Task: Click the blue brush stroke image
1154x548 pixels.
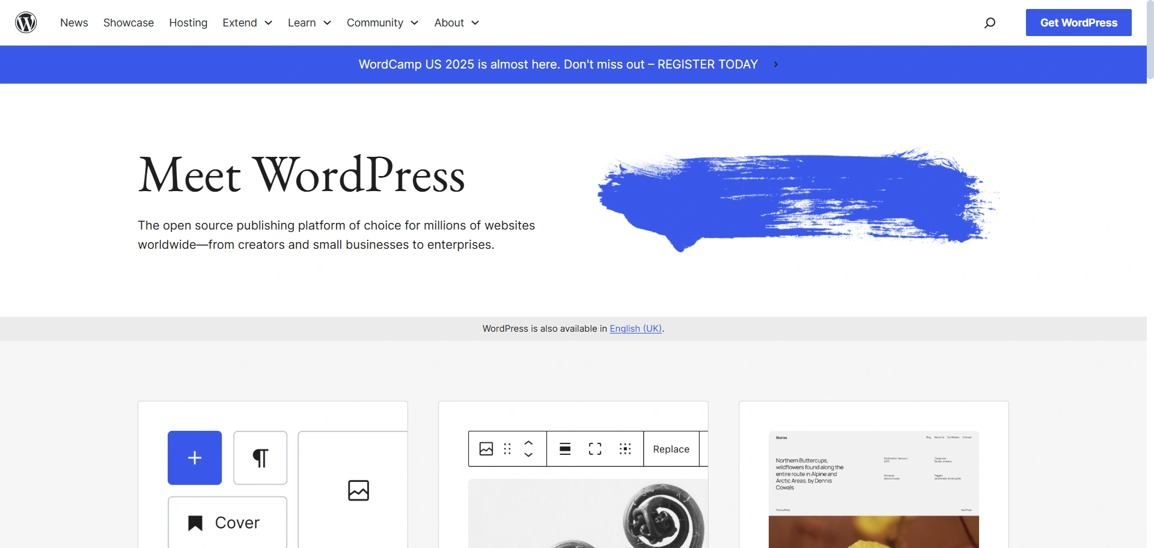Action: tap(798, 199)
